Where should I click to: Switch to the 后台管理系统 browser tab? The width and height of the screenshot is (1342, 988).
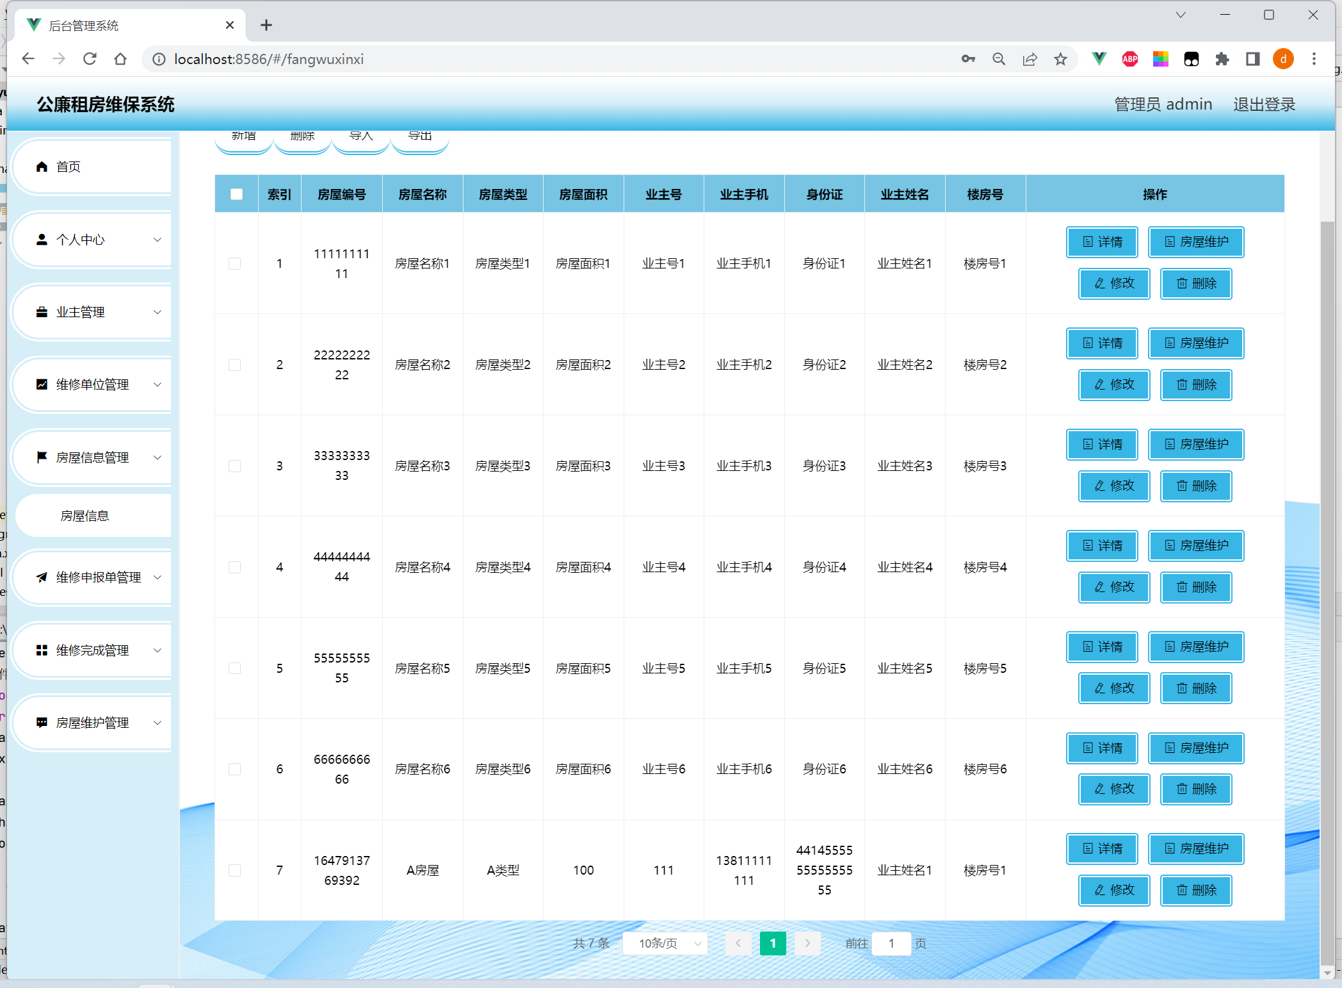click(128, 26)
